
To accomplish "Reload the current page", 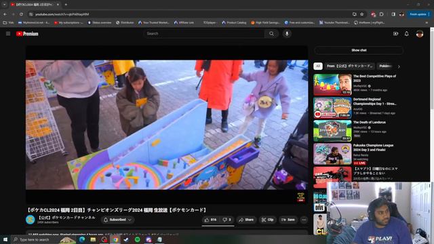I will pyautogui.click(x=21, y=14).
